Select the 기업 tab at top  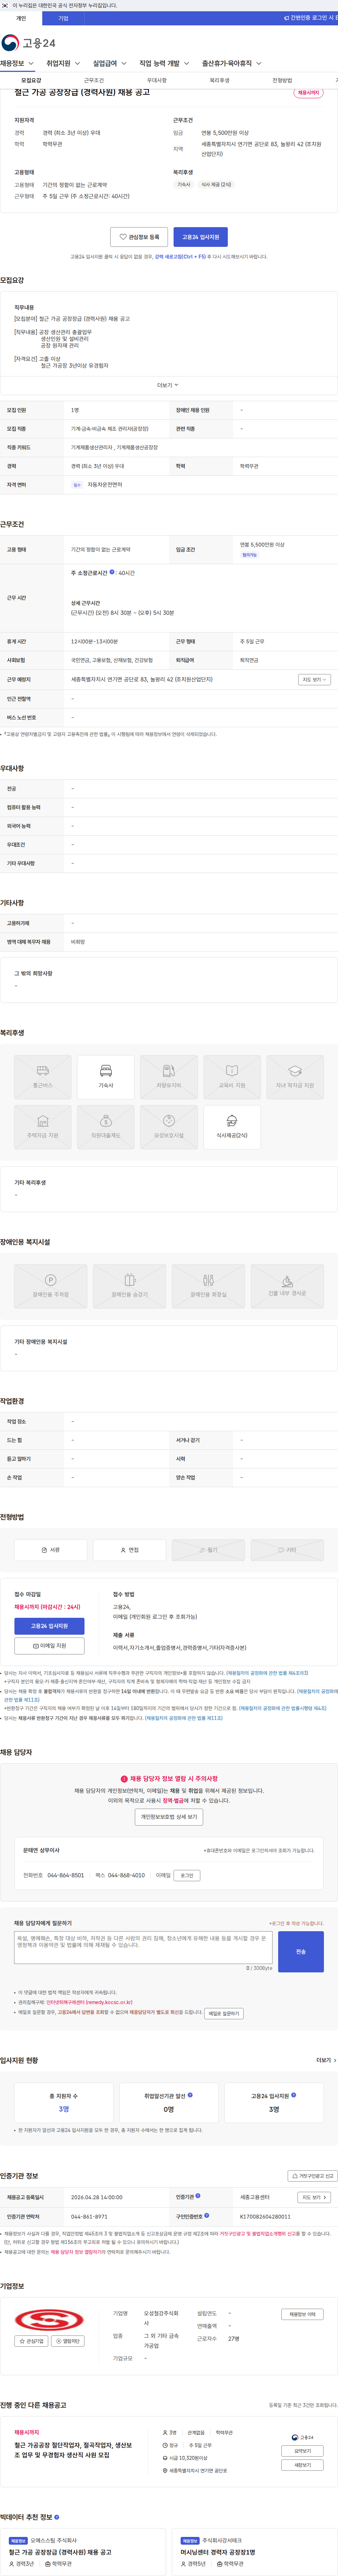pyautogui.click(x=63, y=18)
